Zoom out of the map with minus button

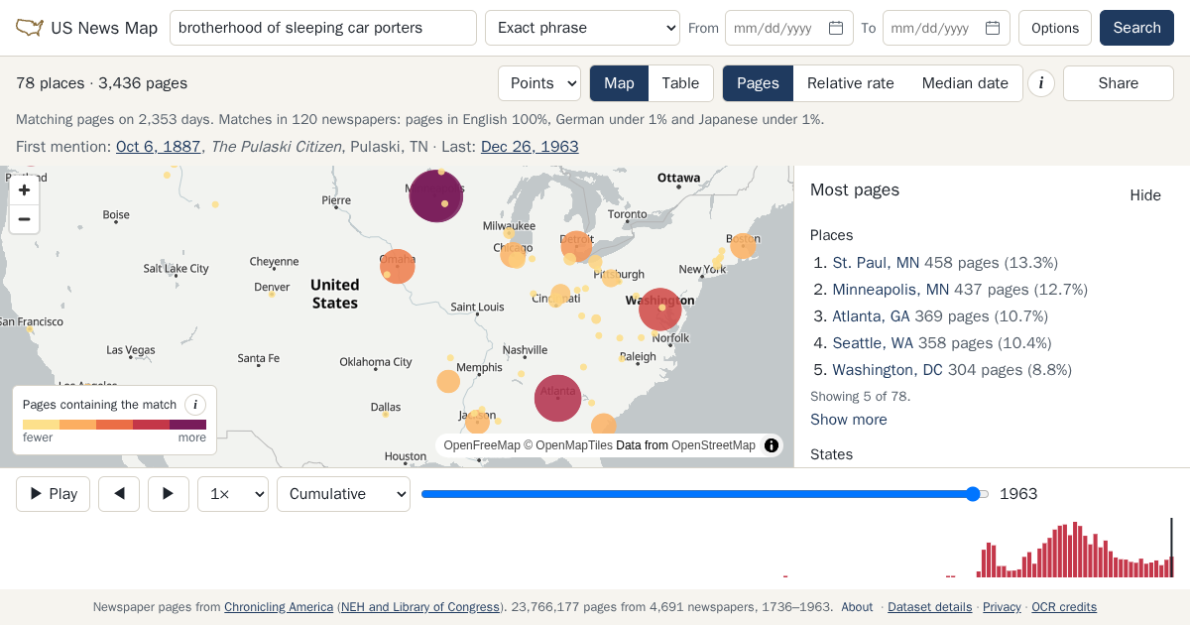(x=25, y=219)
